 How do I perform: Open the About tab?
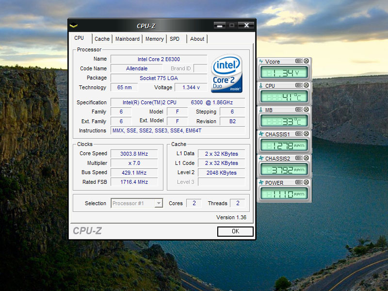pyautogui.click(x=197, y=39)
